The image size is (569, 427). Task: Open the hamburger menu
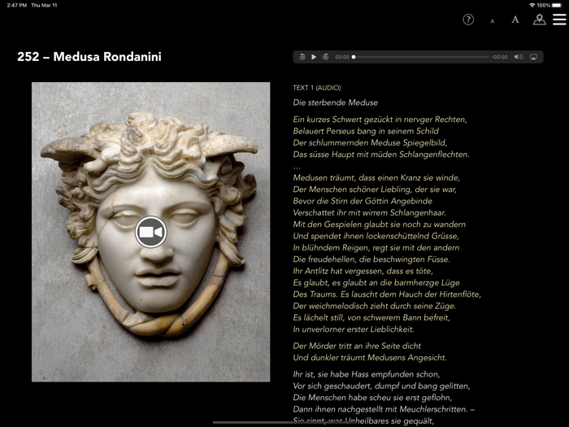tap(559, 20)
